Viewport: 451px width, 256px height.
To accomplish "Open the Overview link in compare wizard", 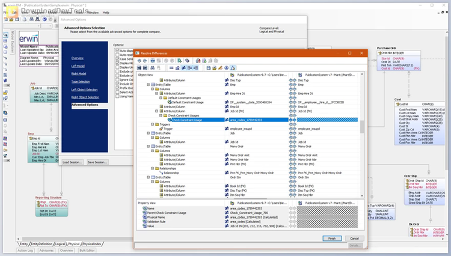I will tap(78, 58).
